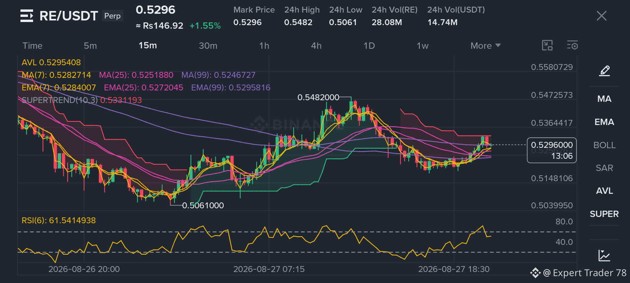Toggle the AVL indicator

[x=604, y=191]
